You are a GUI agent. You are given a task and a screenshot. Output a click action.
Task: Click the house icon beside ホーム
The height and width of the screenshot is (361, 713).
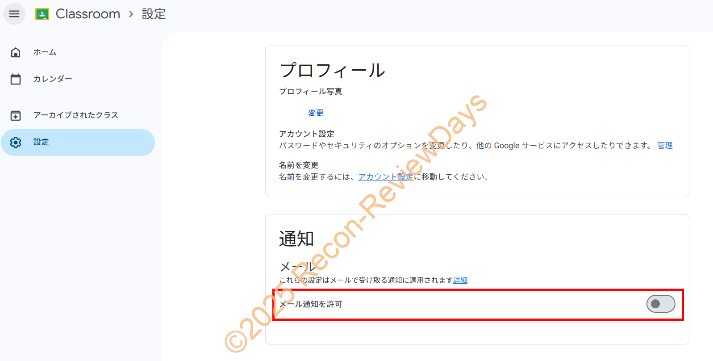coord(16,52)
